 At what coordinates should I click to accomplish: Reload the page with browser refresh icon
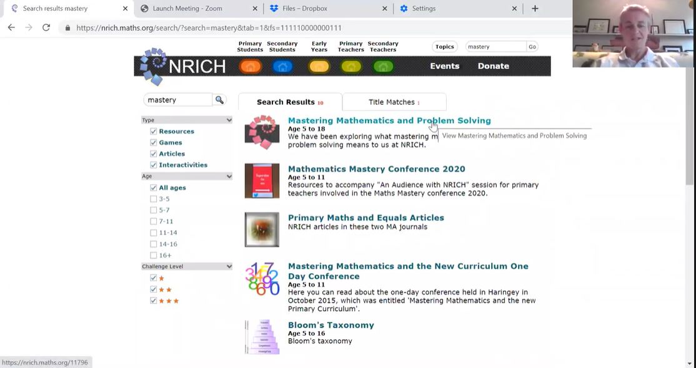46,27
